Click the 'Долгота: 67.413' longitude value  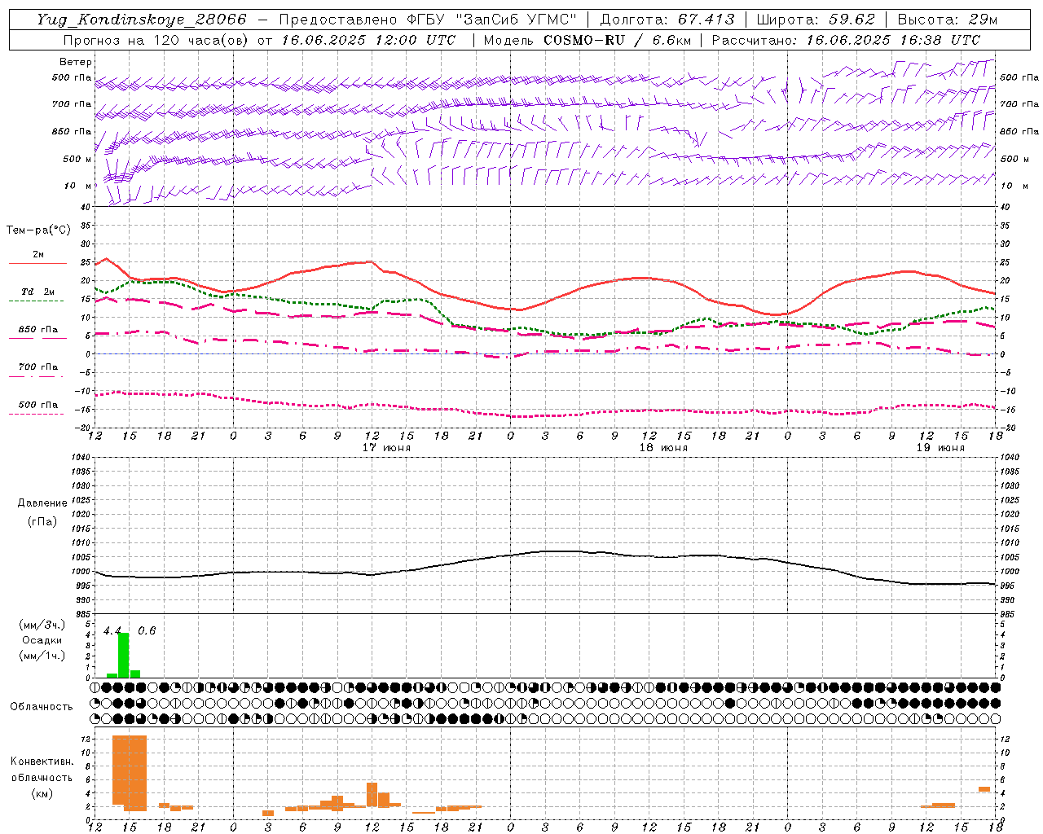tap(667, 20)
